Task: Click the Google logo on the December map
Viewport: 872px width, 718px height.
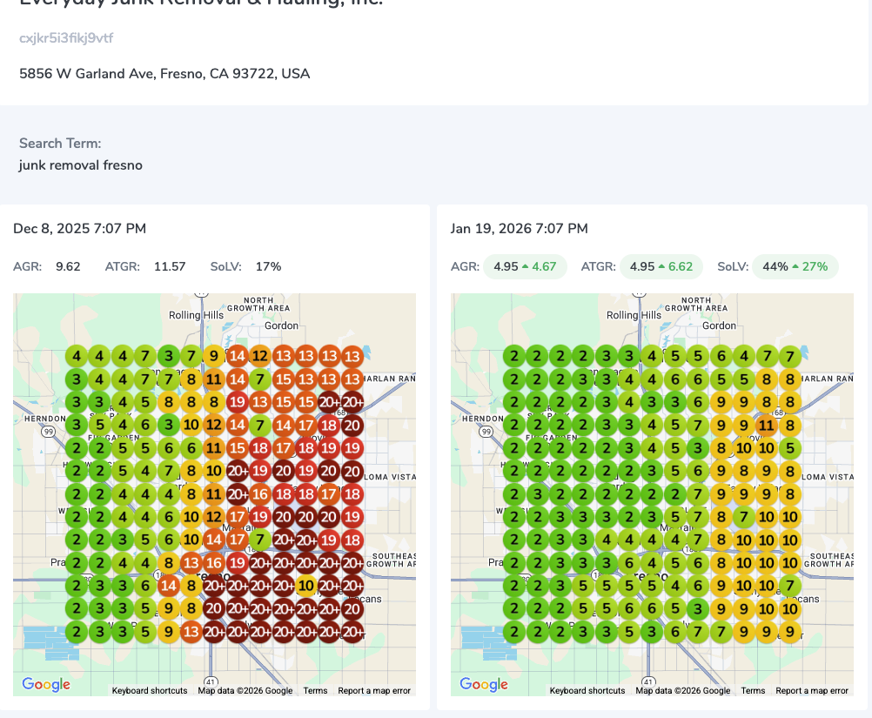Action: pos(45,685)
